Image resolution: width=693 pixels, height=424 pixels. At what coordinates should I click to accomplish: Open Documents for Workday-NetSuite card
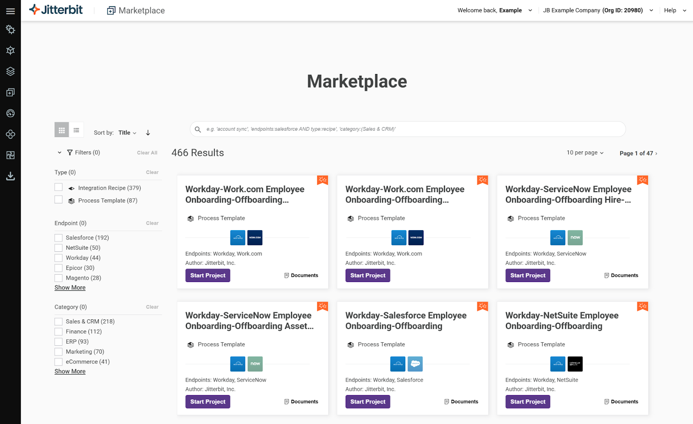[x=621, y=402]
